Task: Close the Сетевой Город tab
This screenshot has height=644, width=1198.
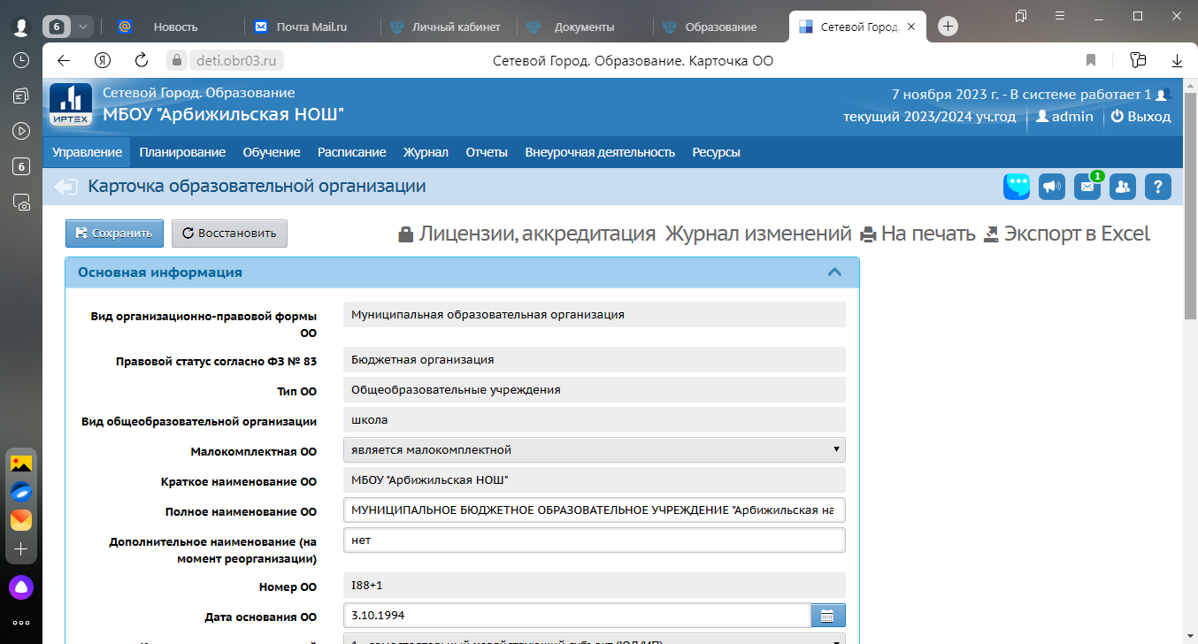Action: [x=911, y=27]
